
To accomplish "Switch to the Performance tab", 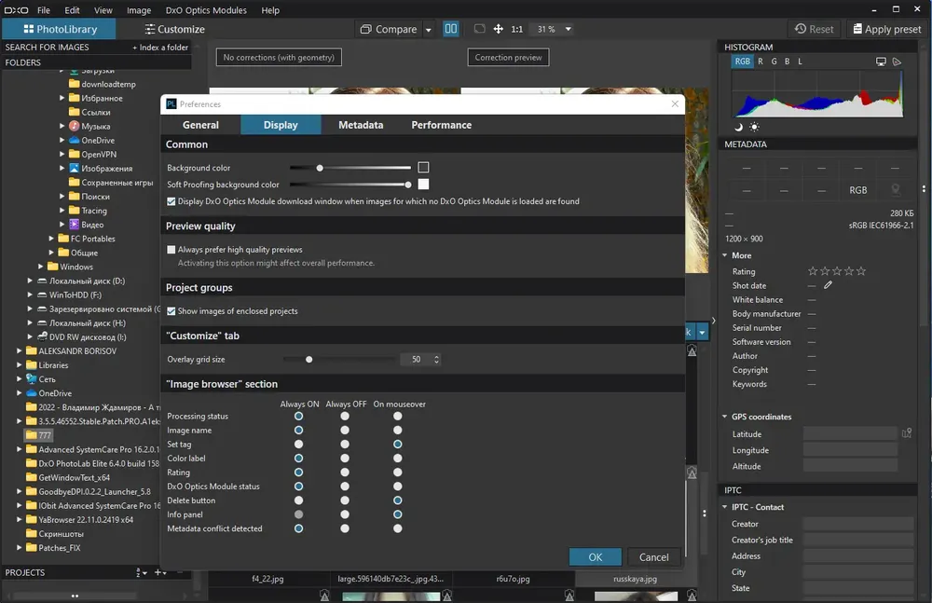I will point(441,125).
